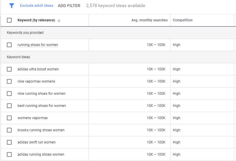Click searches value for brooks running shoes women
This screenshot has width=236, height=161.
(x=156, y=130)
